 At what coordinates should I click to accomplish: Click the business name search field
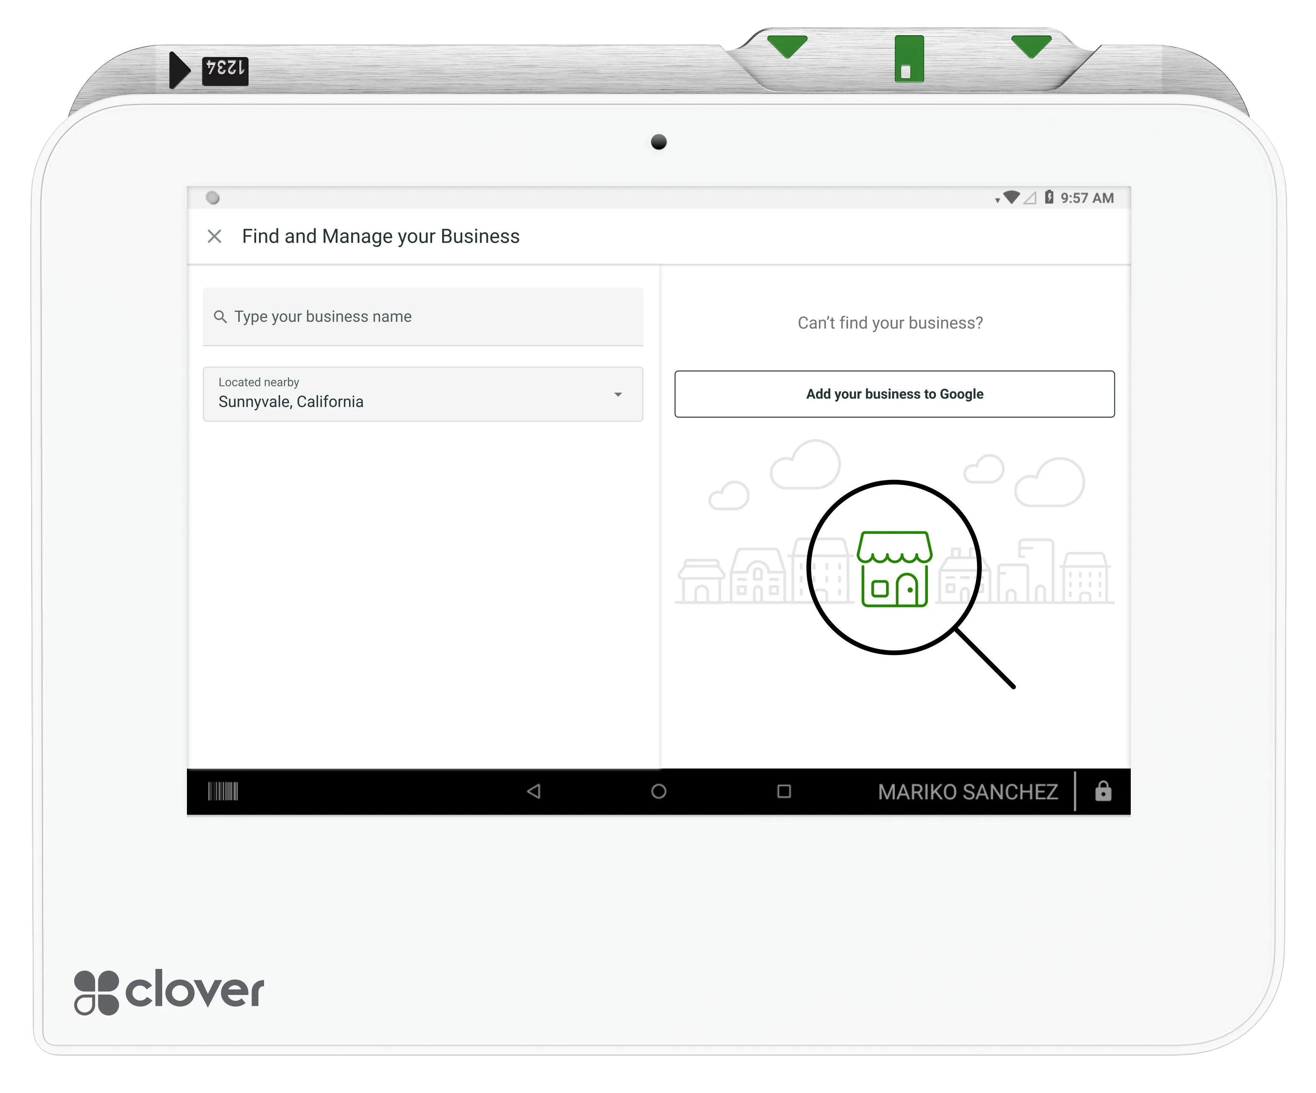point(423,316)
